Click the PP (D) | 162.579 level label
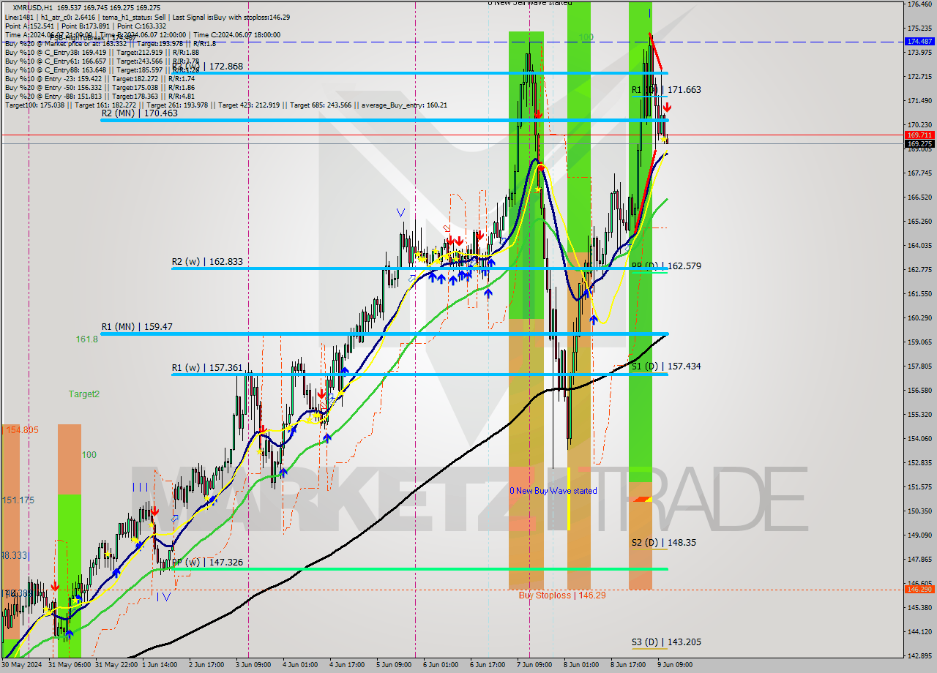Viewport: 937px width, 673px height. [666, 266]
